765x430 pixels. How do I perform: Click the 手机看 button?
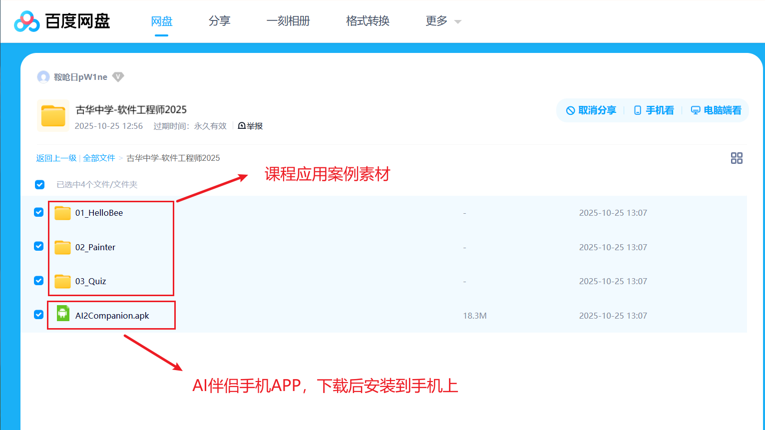[x=654, y=110]
